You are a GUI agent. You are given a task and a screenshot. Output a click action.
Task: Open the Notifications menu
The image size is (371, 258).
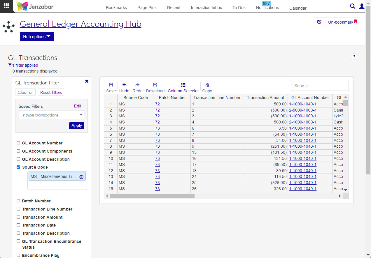[267, 8]
